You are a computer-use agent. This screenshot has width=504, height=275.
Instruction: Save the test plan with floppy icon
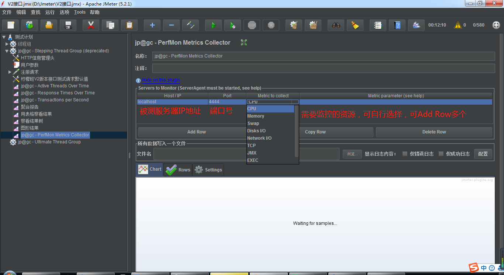coord(68,25)
